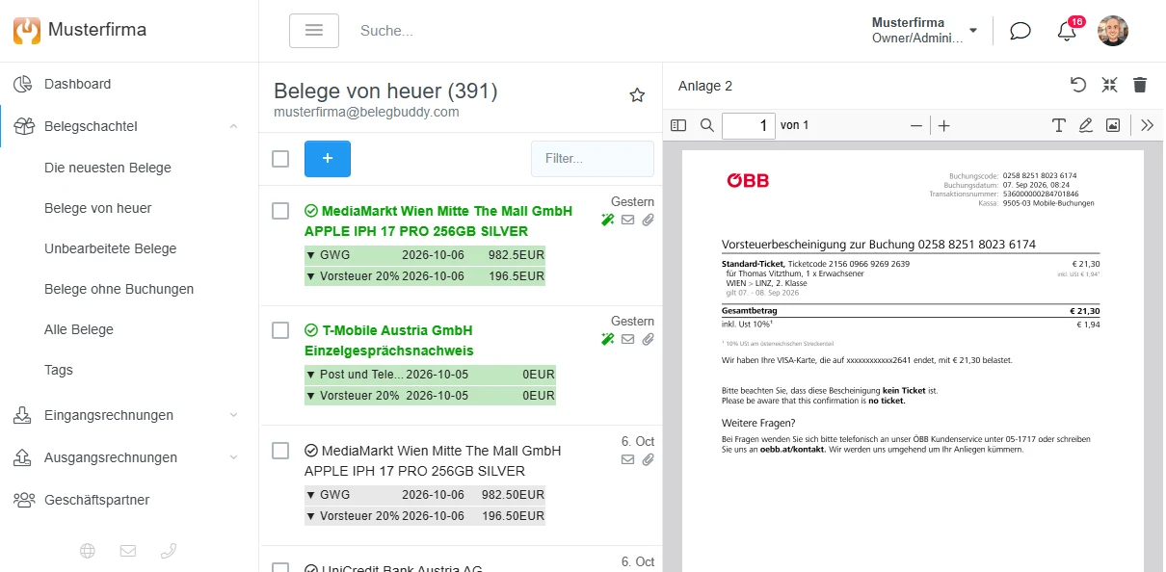Click attachment paperclip on T-Mobile receipt
The width and height of the screenshot is (1166, 572).
(x=649, y=339)
